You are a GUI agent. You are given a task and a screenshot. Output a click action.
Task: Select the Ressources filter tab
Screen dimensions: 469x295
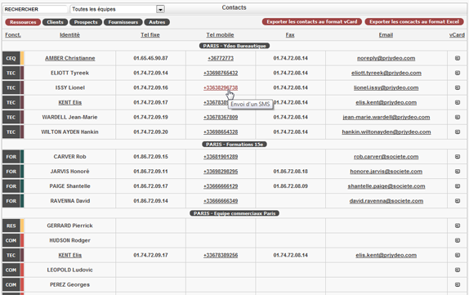(23, 22)
